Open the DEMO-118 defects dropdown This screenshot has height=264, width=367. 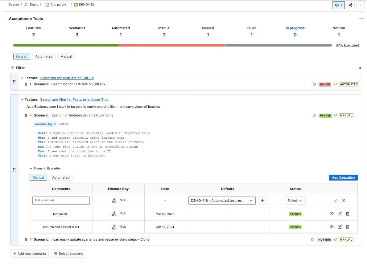pyautogui.click(x=222, y=201)
